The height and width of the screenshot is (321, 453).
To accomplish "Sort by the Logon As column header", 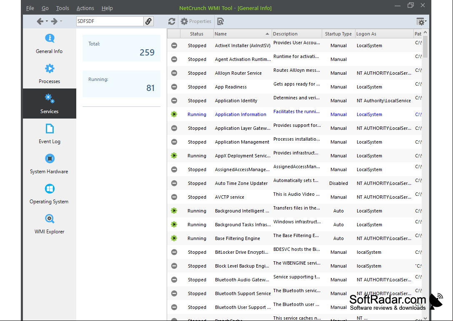I will pos(384,34).
